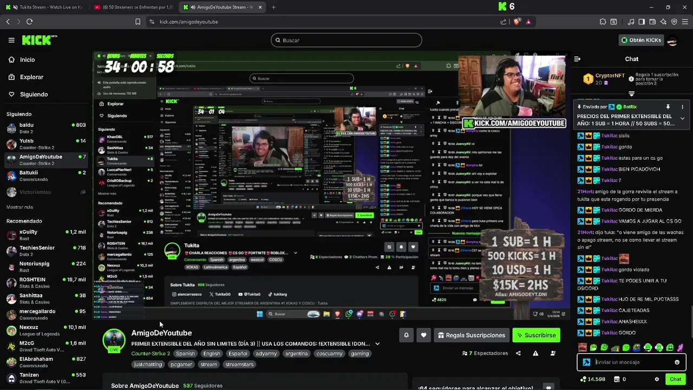Toggle follow heart for AmigoDeYoutube
The image size is (693, 390).
423,335
